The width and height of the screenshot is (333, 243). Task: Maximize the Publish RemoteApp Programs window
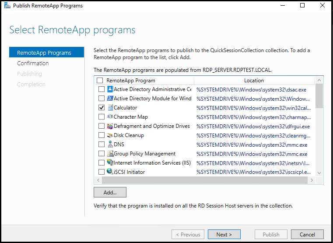(x=302, y=6)
